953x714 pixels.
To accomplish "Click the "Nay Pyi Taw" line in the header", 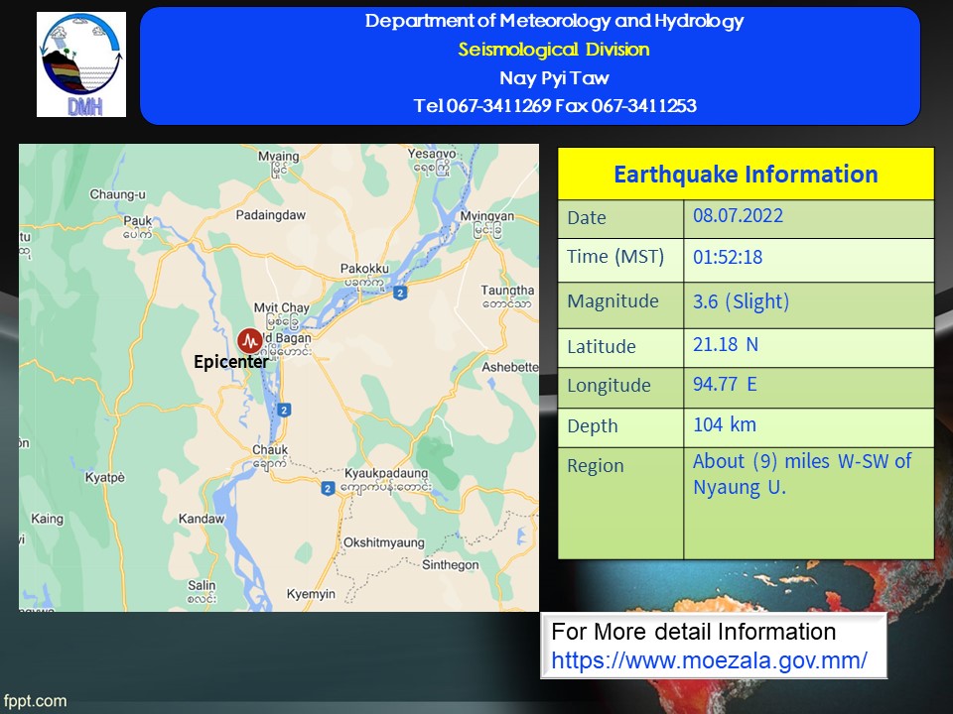I will (x=554, y=77).
